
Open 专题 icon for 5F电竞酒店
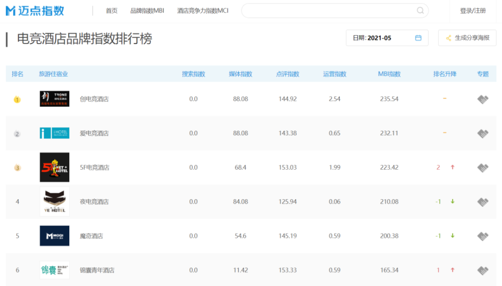click(483, 167)
